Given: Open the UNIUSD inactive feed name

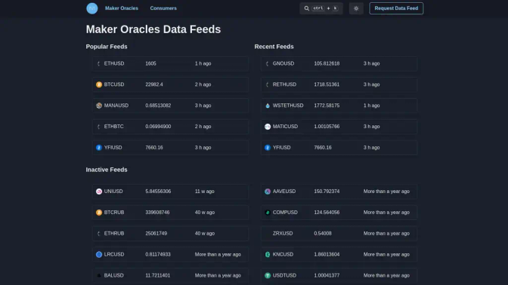Looking at the screenshot, I should [113, 192].
